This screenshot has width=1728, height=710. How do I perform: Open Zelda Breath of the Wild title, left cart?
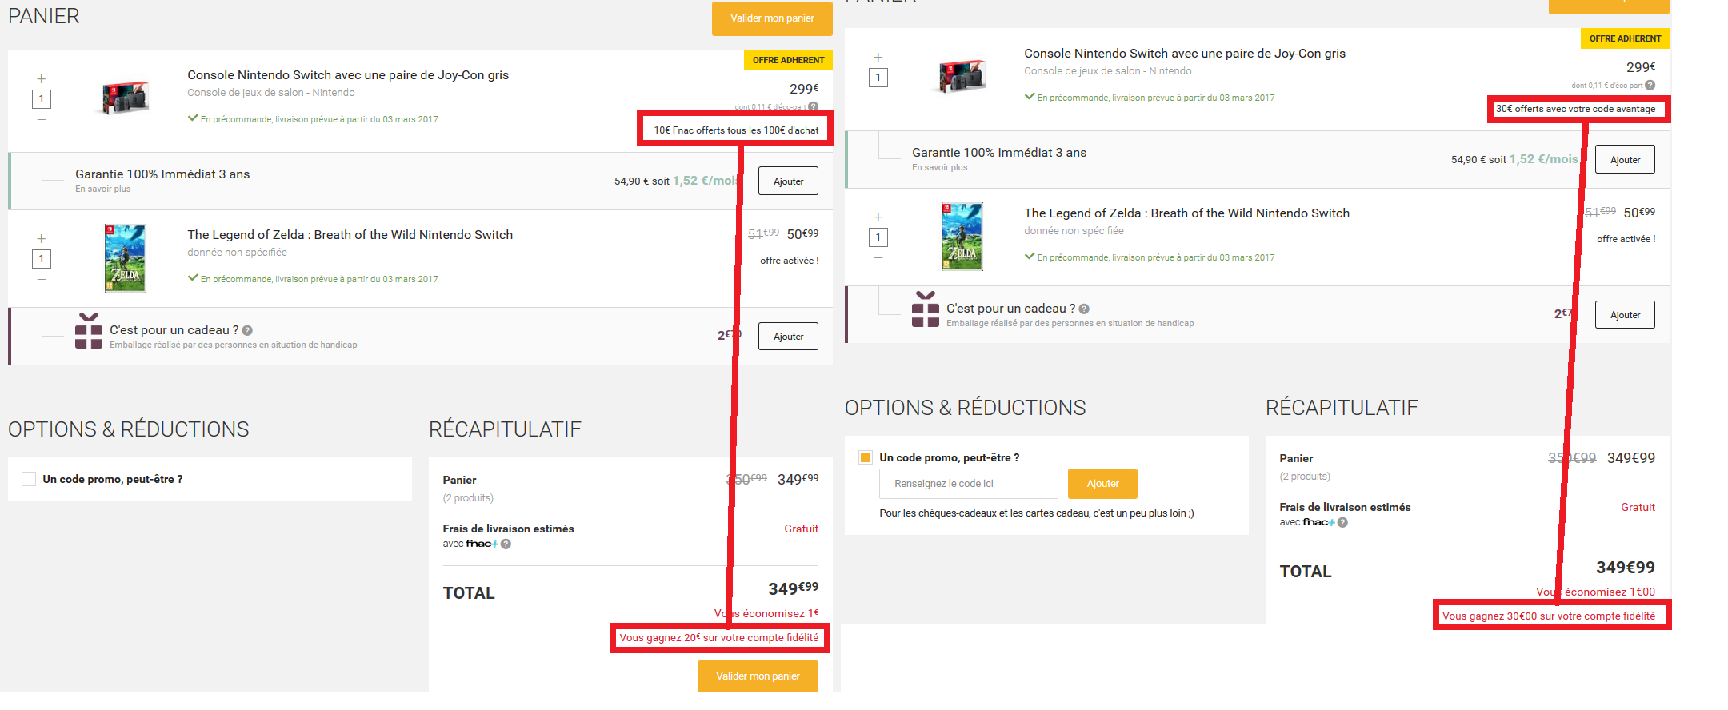pyautogui.click(x=350, y=235)
